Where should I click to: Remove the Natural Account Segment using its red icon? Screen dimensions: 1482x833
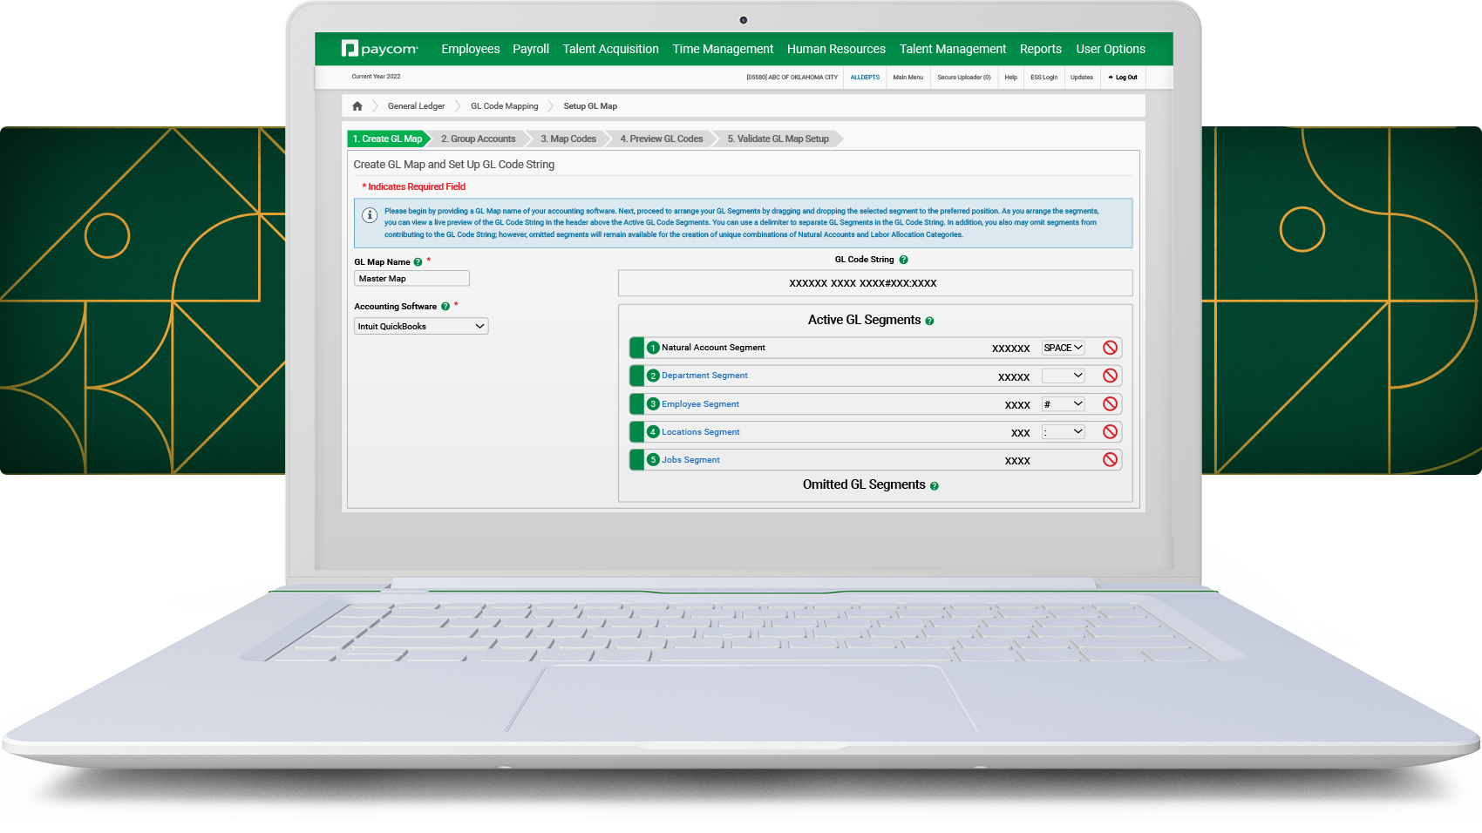pos(1110,348)
